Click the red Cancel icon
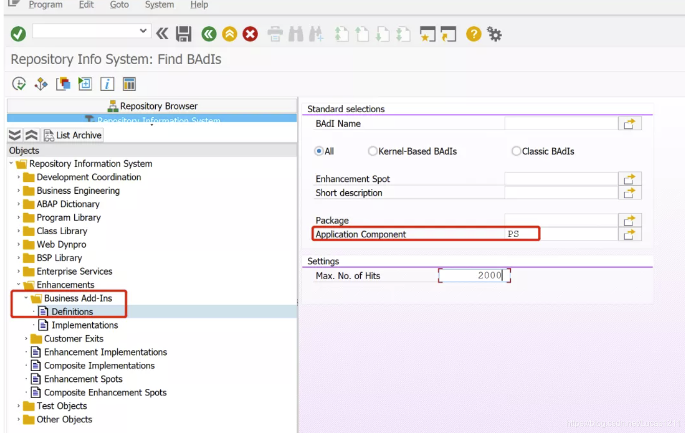Image resolution: width=685 pixels, height=433 pixels. coord(250,34)
